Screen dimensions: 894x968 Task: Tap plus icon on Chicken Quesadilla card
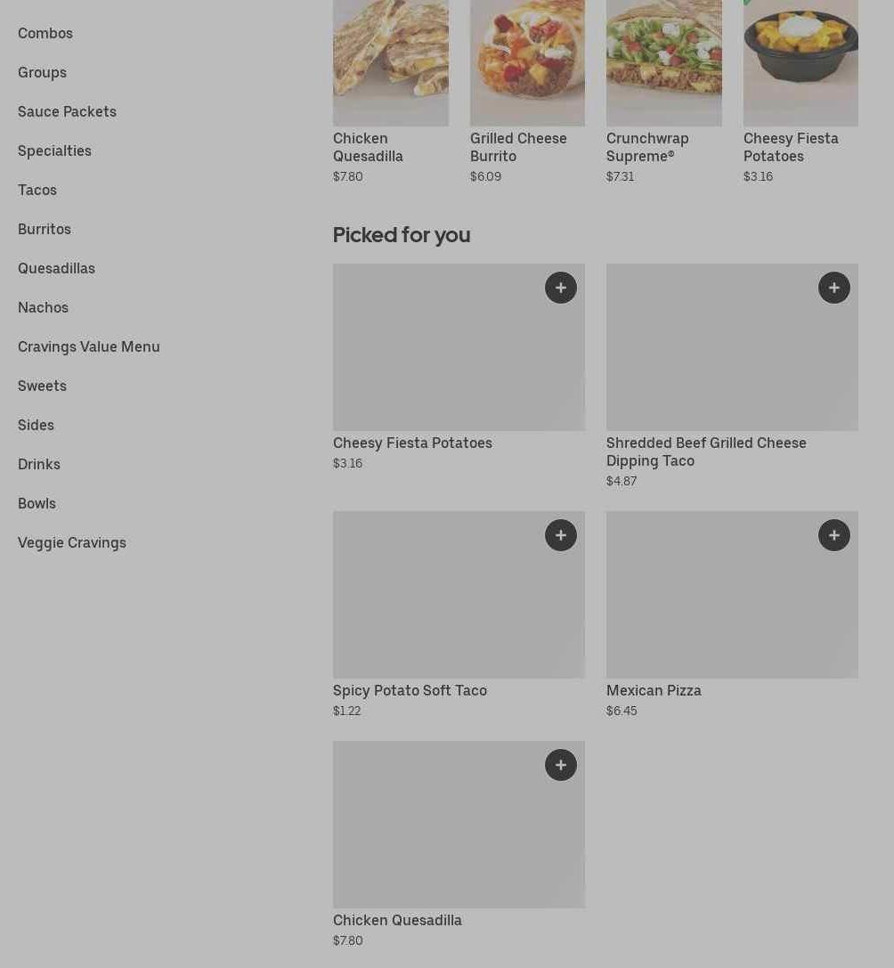tap(561, 765)
